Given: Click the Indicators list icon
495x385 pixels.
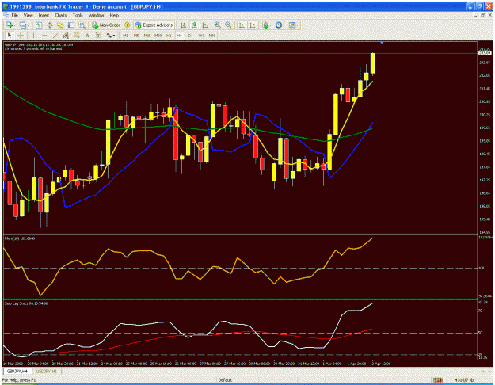Looking at the screenshot, I should (265, 25).
